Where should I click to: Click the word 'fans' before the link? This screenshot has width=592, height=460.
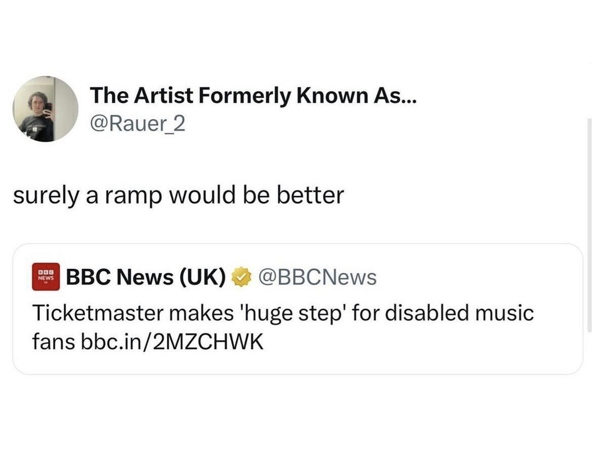(x=54, y=342)
